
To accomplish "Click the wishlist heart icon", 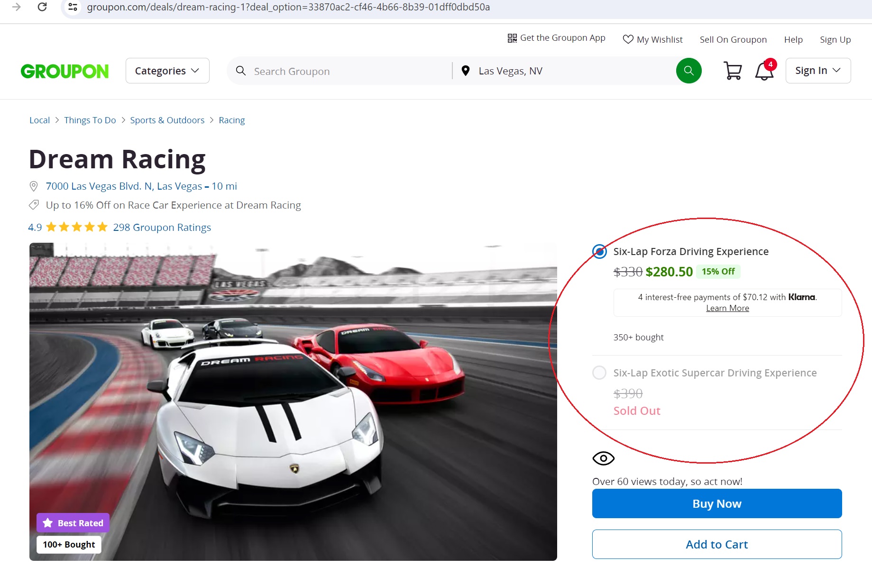I will click(x=628, y=39).
